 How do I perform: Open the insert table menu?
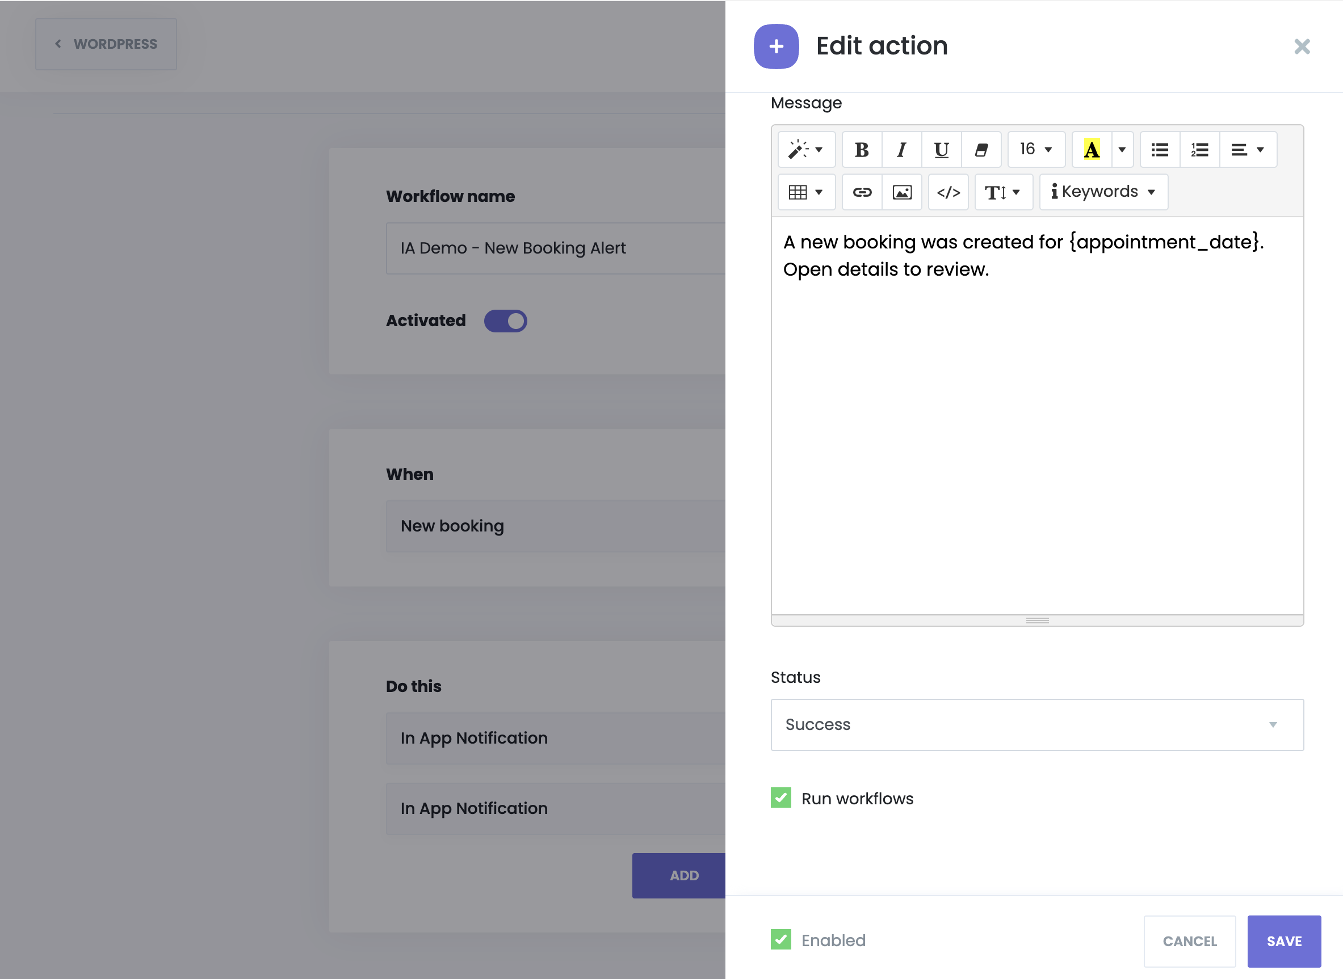pos(806,192)
